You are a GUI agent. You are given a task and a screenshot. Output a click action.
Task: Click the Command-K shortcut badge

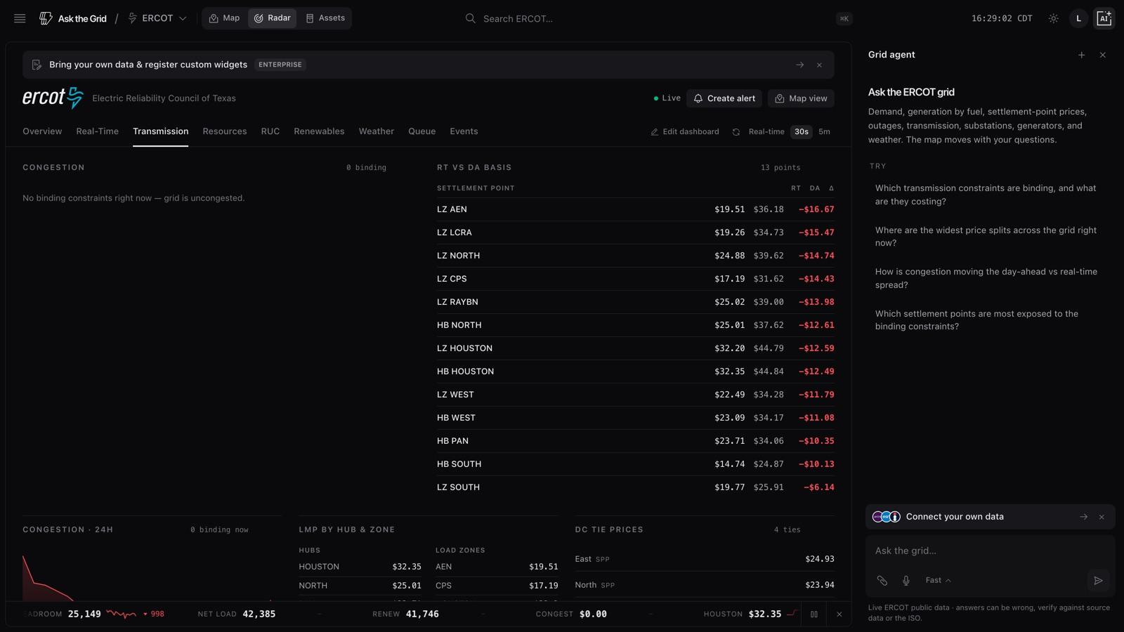(x=844, y=18)
